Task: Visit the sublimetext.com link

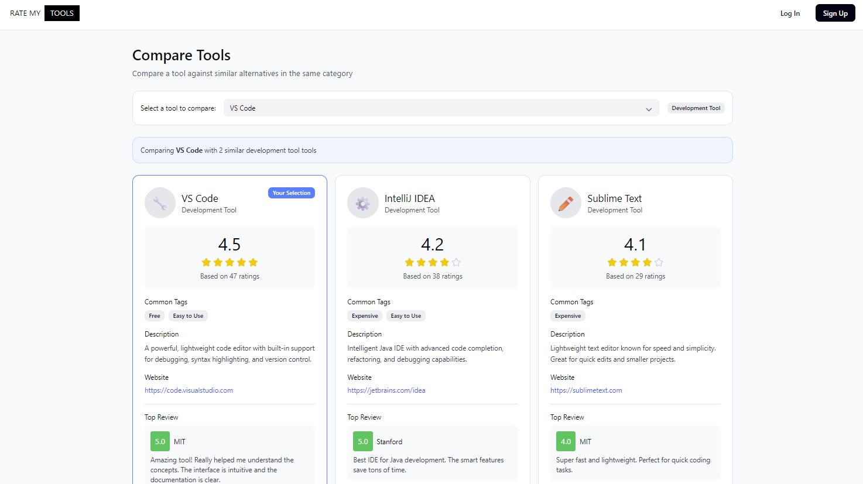Action: pos(586,390)
